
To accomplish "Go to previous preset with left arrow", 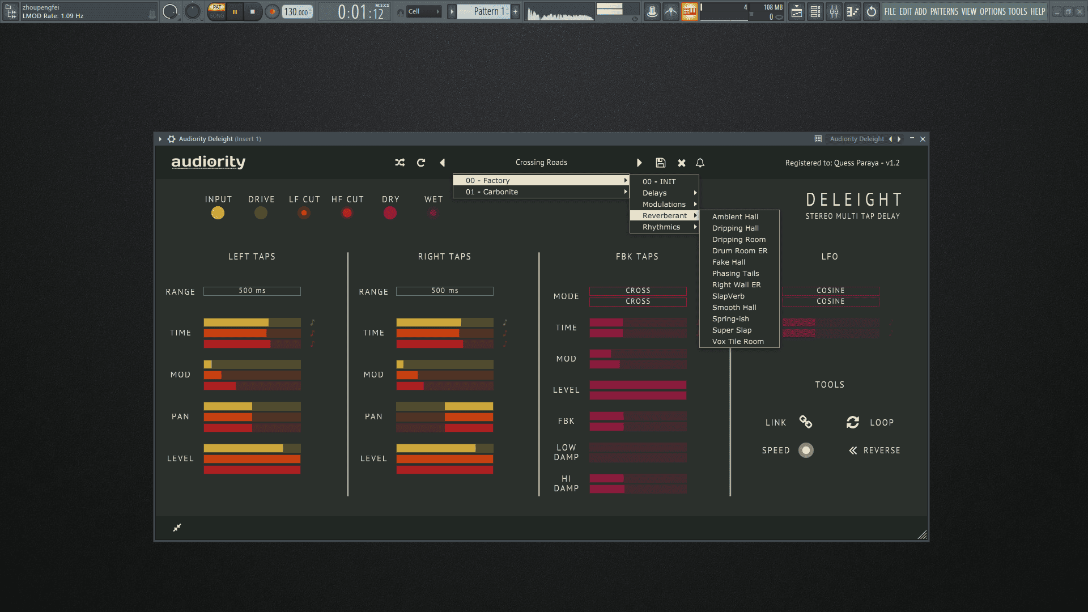I will coord(443,163).
